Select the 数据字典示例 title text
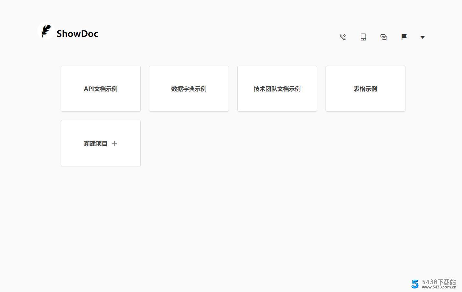 click(x=189, y=89)
